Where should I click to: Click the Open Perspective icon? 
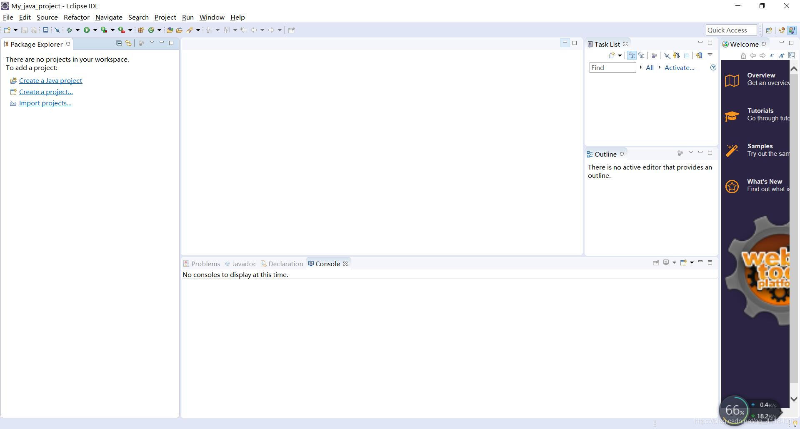(x=769, y=30)
